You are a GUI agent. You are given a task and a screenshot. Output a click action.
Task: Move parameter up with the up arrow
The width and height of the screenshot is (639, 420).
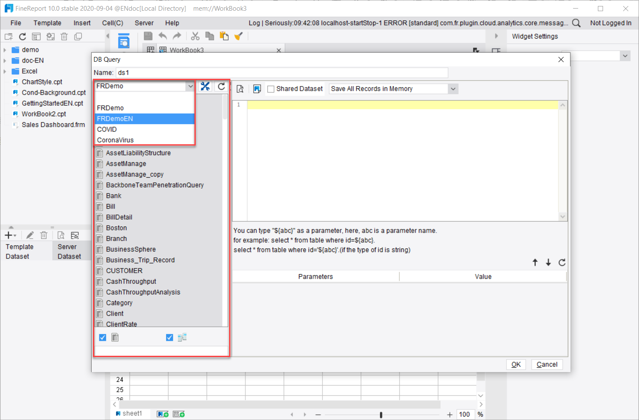pyautogui.click(x=535, y=262)
